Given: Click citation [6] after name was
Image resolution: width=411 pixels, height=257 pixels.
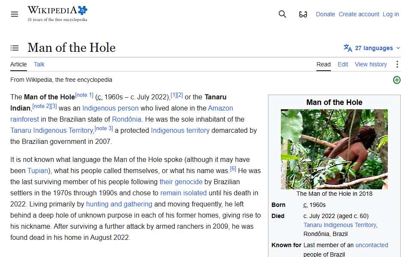Looking at the screenshot, I should click(x=233, y=168).
